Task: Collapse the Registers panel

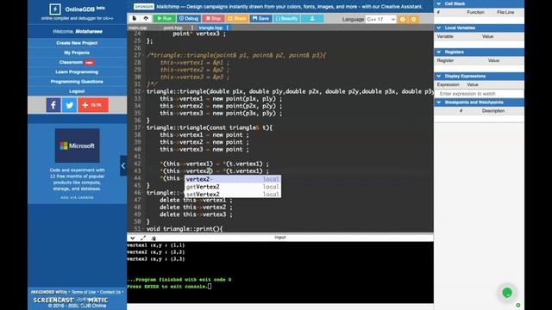Action: [439, 52]
